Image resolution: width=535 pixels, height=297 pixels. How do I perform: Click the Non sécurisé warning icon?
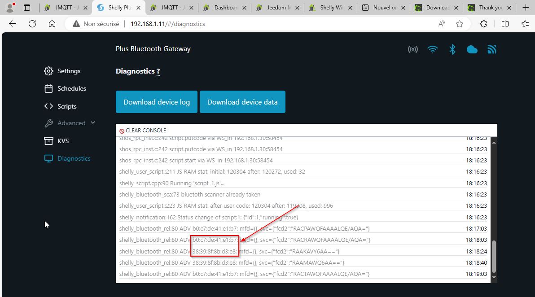tap(76, 24)
